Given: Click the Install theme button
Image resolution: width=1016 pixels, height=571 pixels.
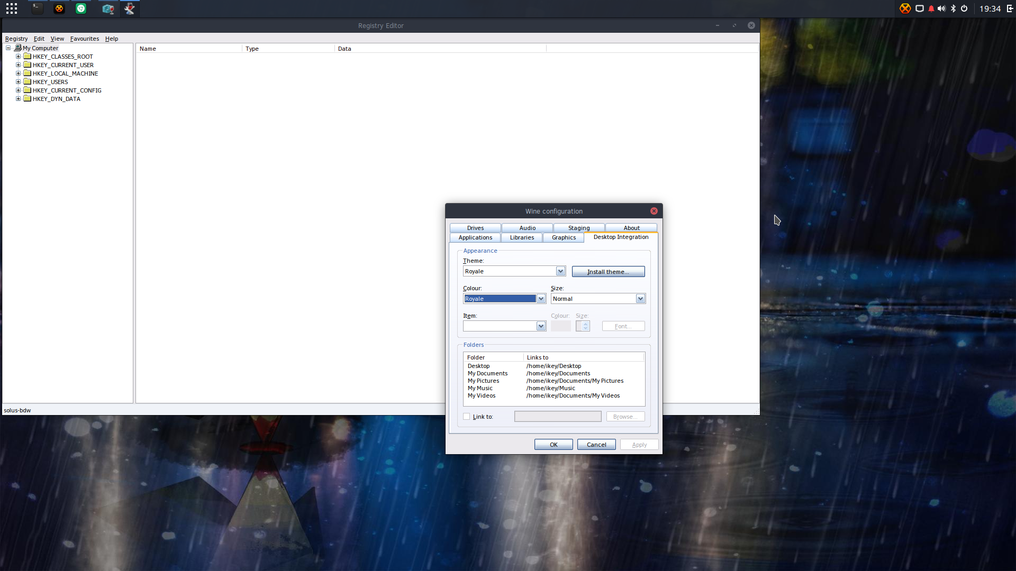Looking at the screenshot, I should coord(608,272).
